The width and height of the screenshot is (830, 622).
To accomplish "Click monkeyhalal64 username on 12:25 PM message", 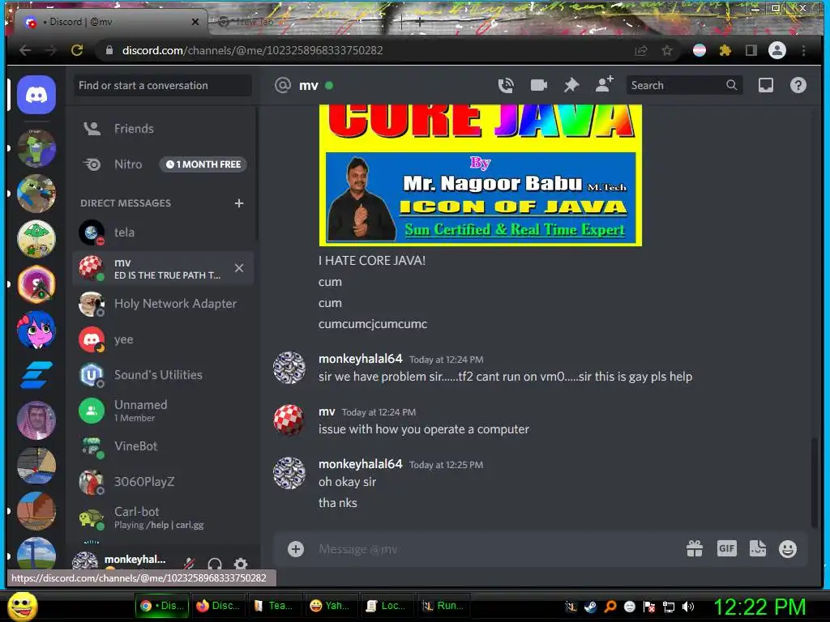I will tap(361, 464).
